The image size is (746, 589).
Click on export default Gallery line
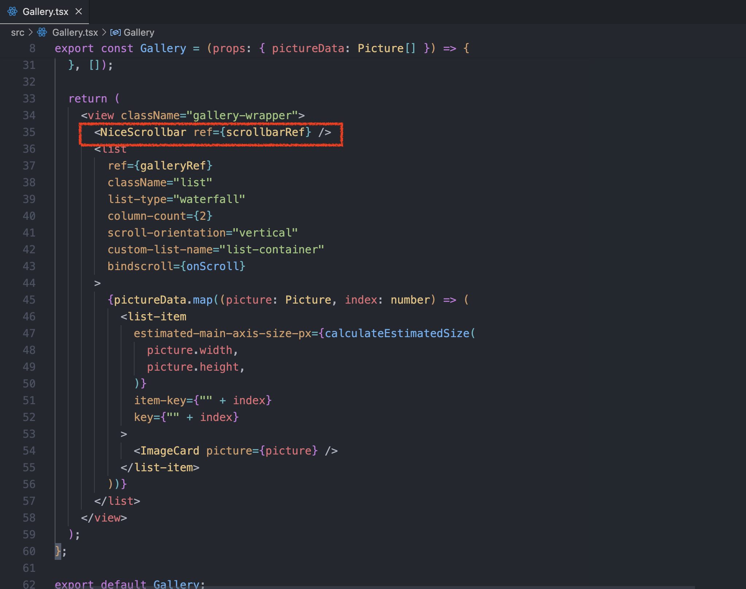point(130,584)
